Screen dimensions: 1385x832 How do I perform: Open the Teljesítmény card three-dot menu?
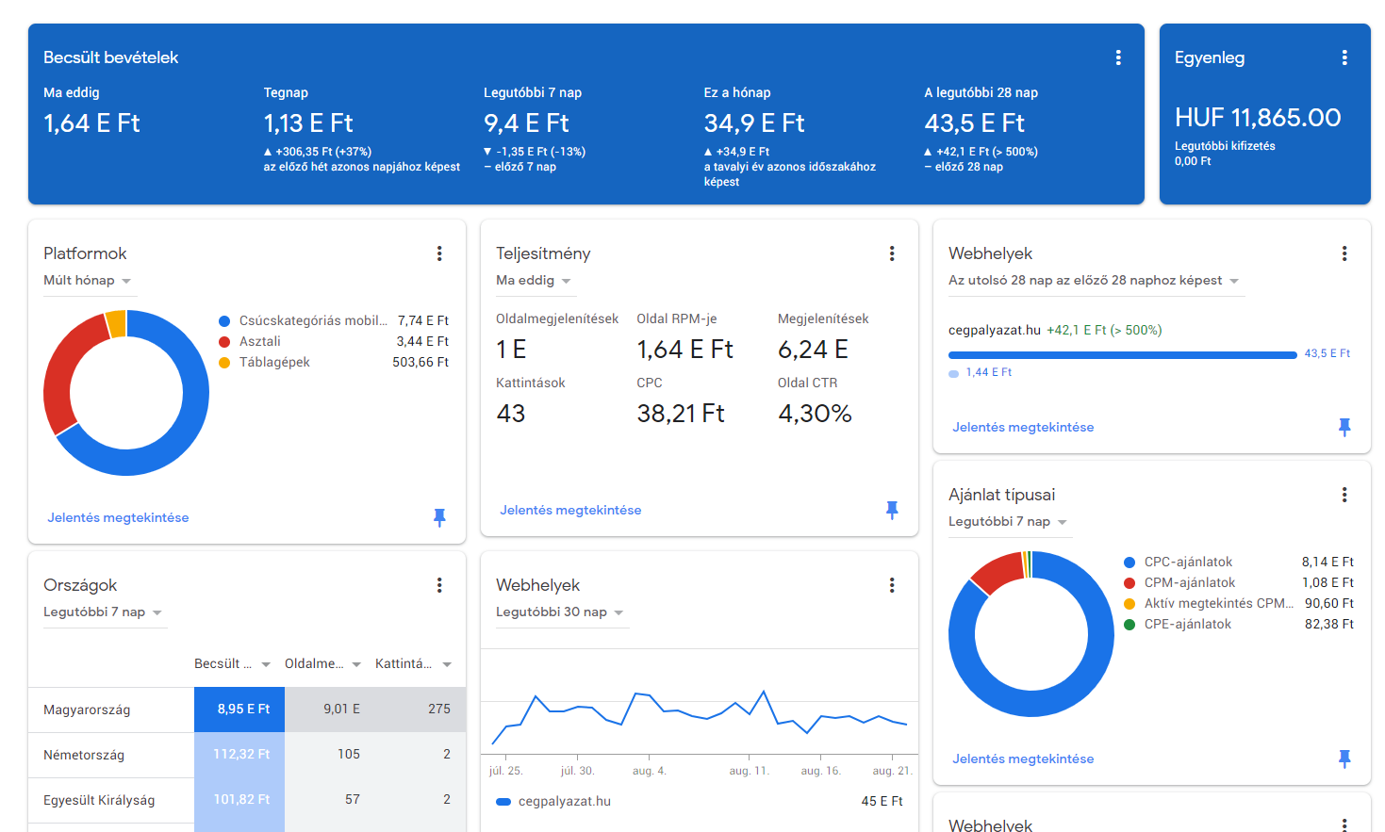[x=892, y=253]
